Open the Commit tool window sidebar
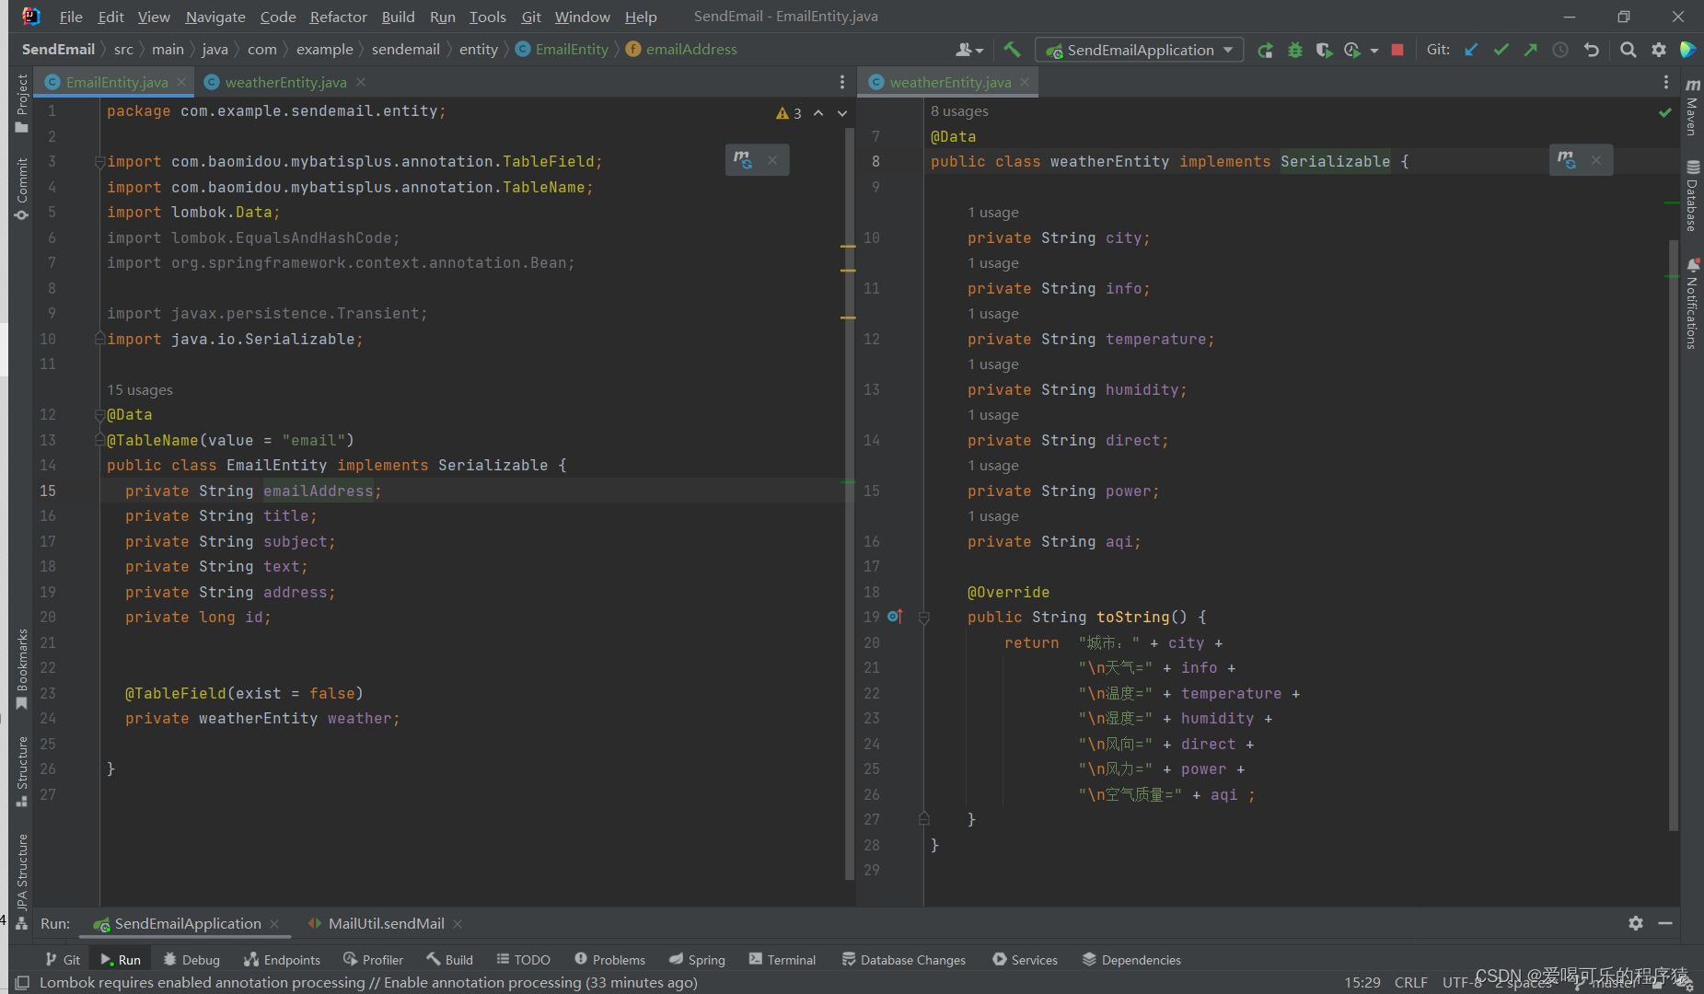1704x994 pixels. point(22,188)
